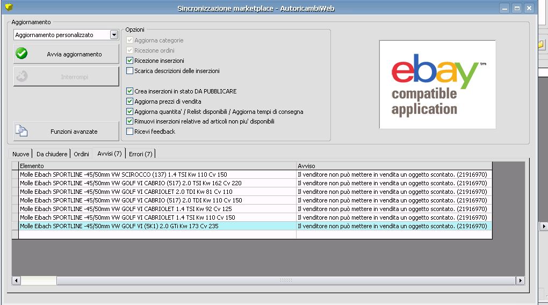Viewport: 548px width, 305px height.
Task: Uncheck Aggiorna prezzi di vendita
Action: click(129, 101)
